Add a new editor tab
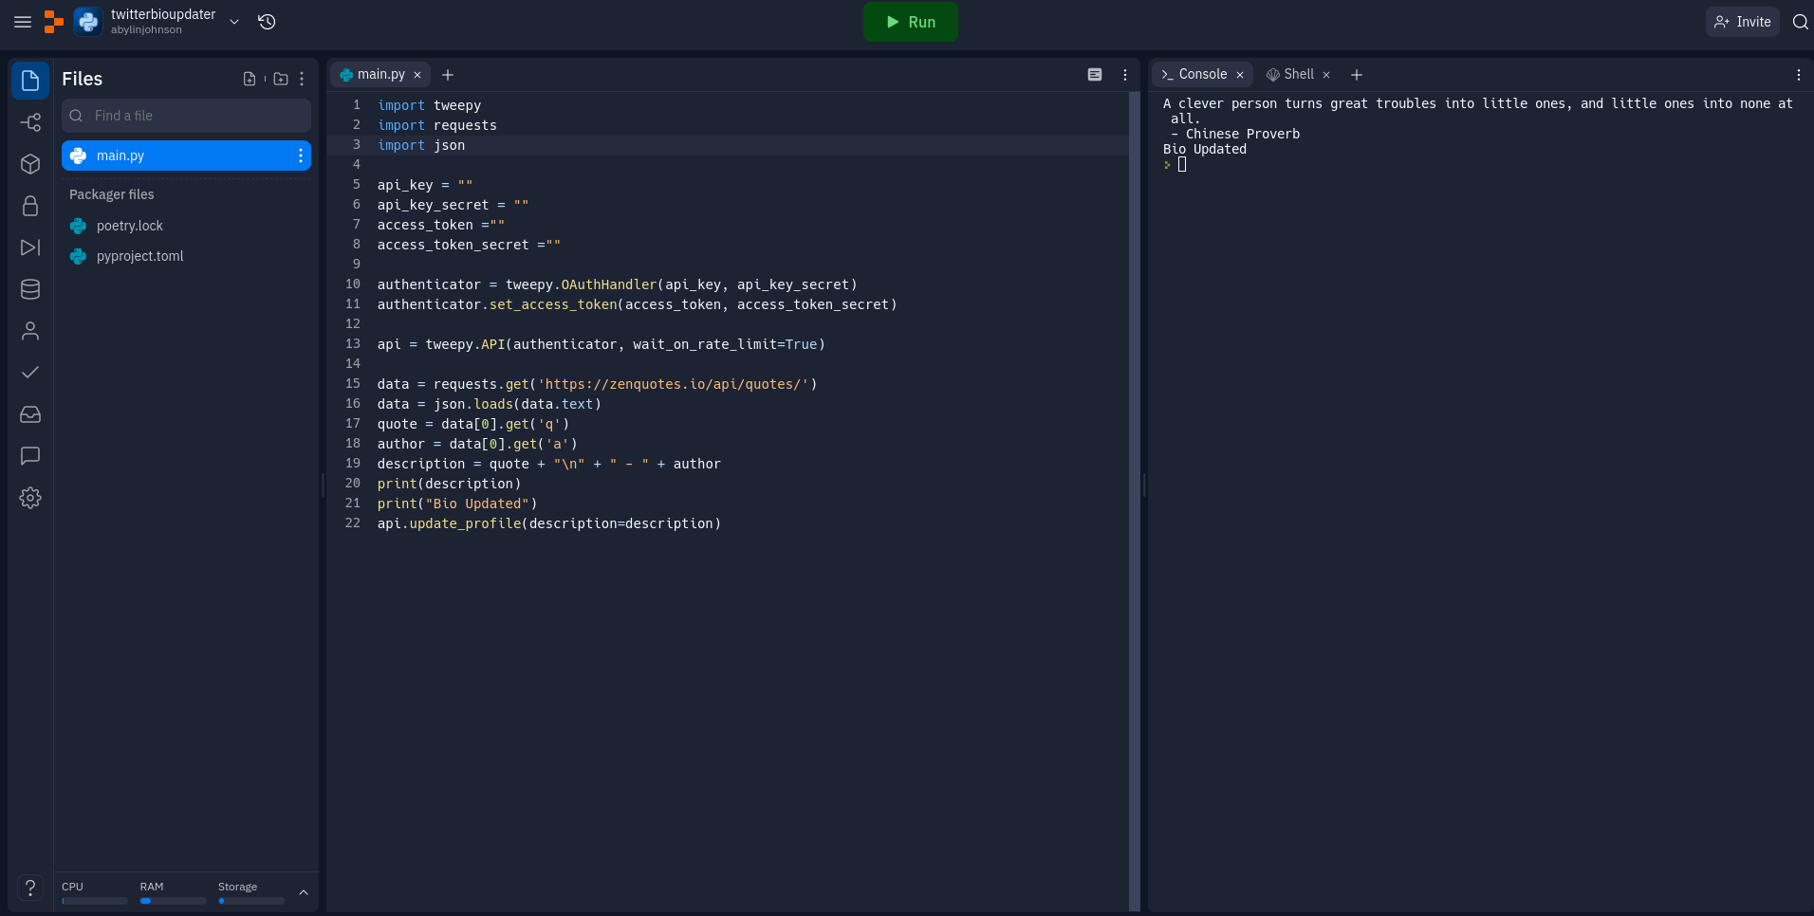 coord(448,75)
